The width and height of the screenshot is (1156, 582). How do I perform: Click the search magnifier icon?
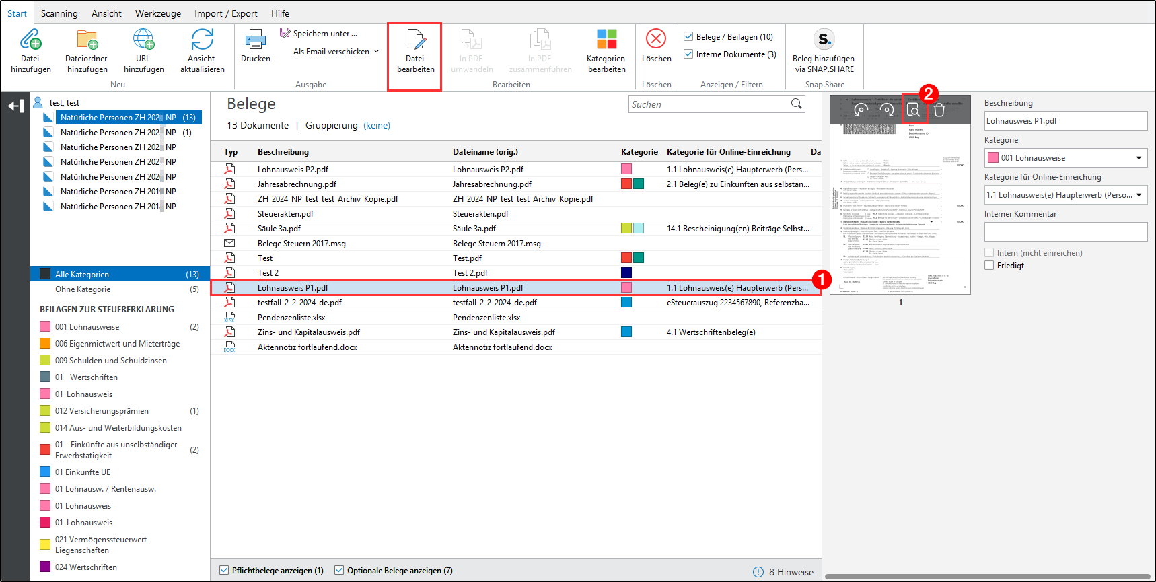[797, 104]
